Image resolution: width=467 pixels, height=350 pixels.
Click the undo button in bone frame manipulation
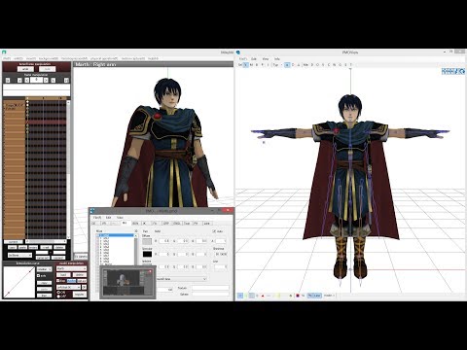tap(25, 69)
